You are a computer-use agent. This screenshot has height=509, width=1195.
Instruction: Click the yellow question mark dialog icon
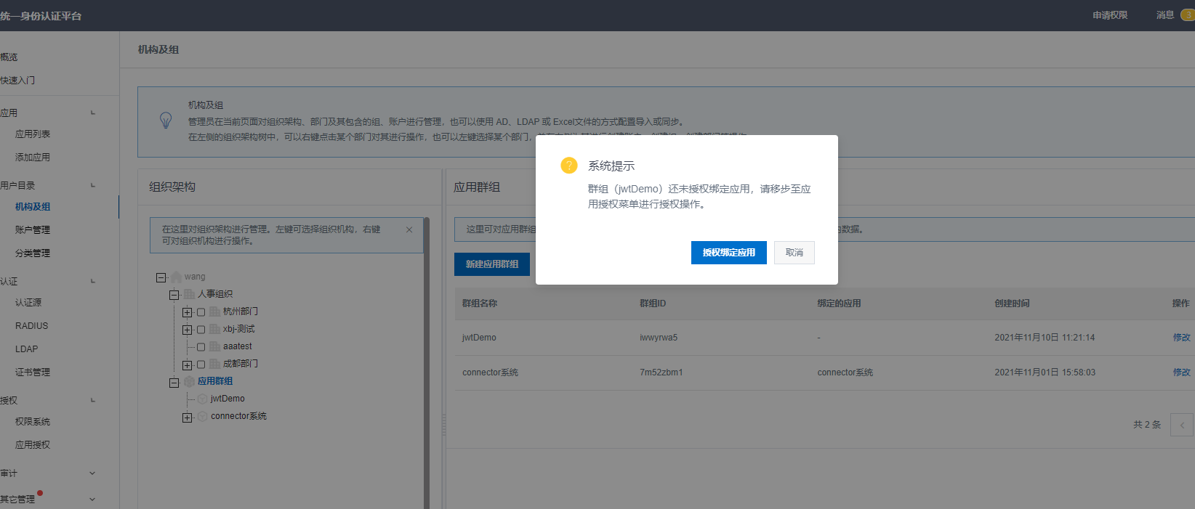[x=568, y=166]
